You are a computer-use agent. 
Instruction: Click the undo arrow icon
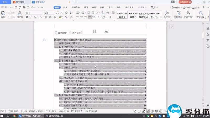(33, 8)
